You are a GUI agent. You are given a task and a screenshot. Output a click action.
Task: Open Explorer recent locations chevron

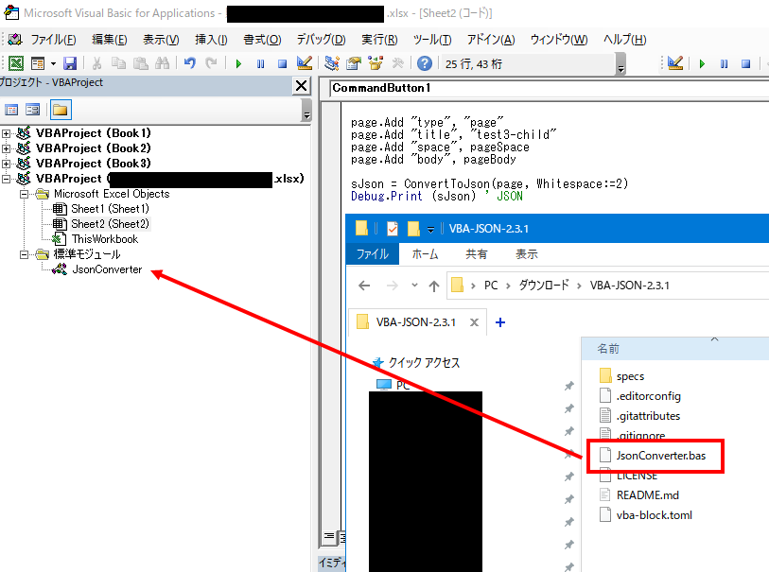coord(414,285)
